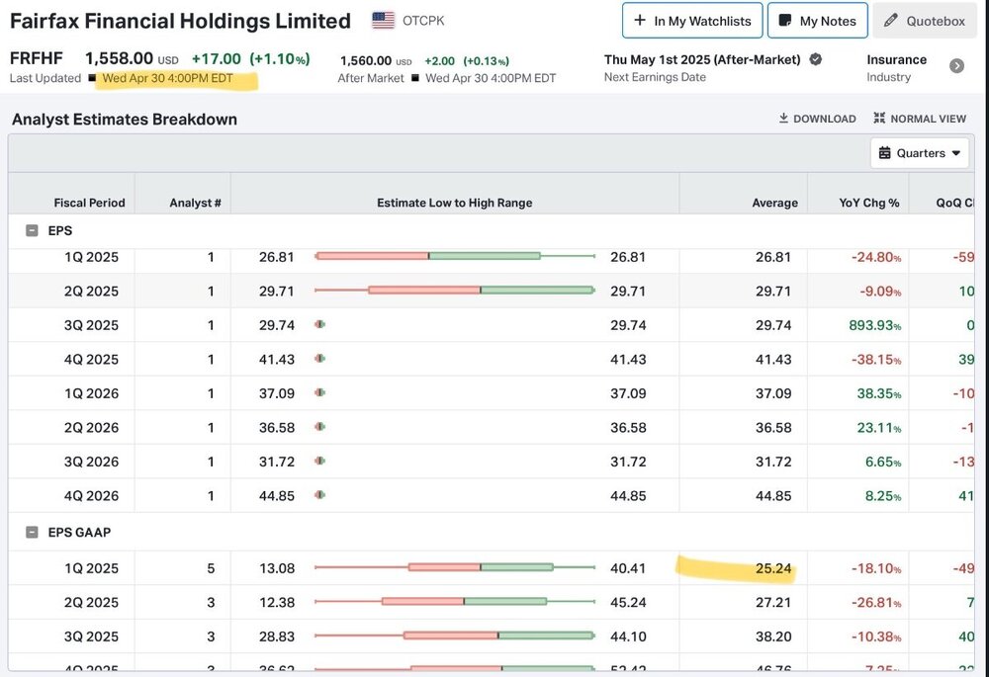Select the 4Q 2026 EPS row
Screen dimensions: 989x677
[x=492, y=495]
